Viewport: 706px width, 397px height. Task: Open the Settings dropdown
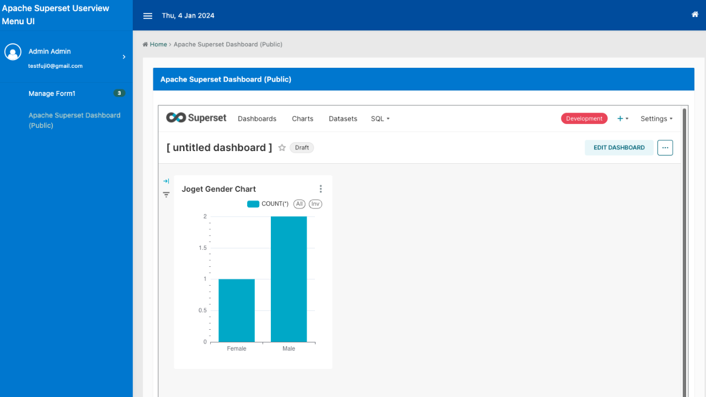coord(656,119)
